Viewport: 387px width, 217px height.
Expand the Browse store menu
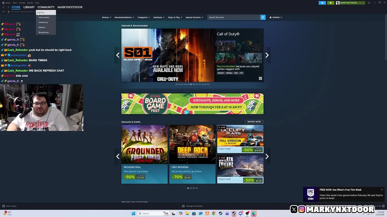106,17
